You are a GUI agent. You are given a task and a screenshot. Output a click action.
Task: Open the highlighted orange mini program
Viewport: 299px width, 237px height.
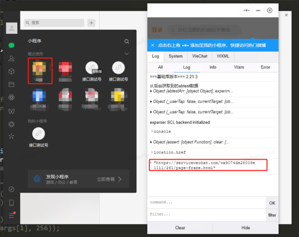(x=40, y=71)
